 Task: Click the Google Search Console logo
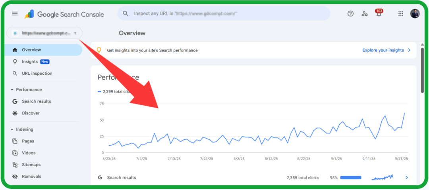(x=64, y=14)
